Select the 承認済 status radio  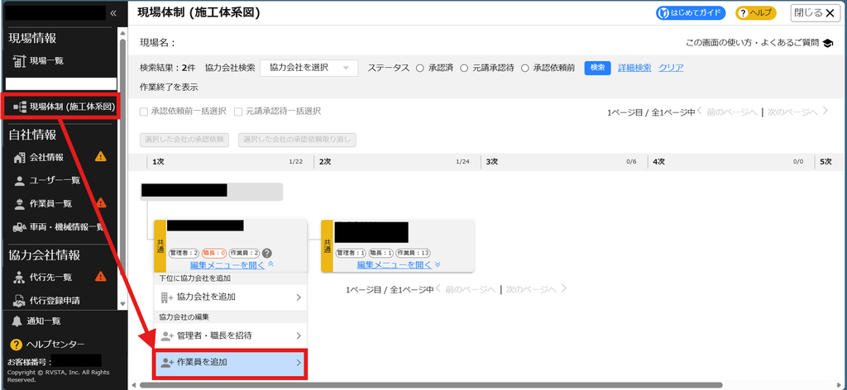tap(419, 68)
